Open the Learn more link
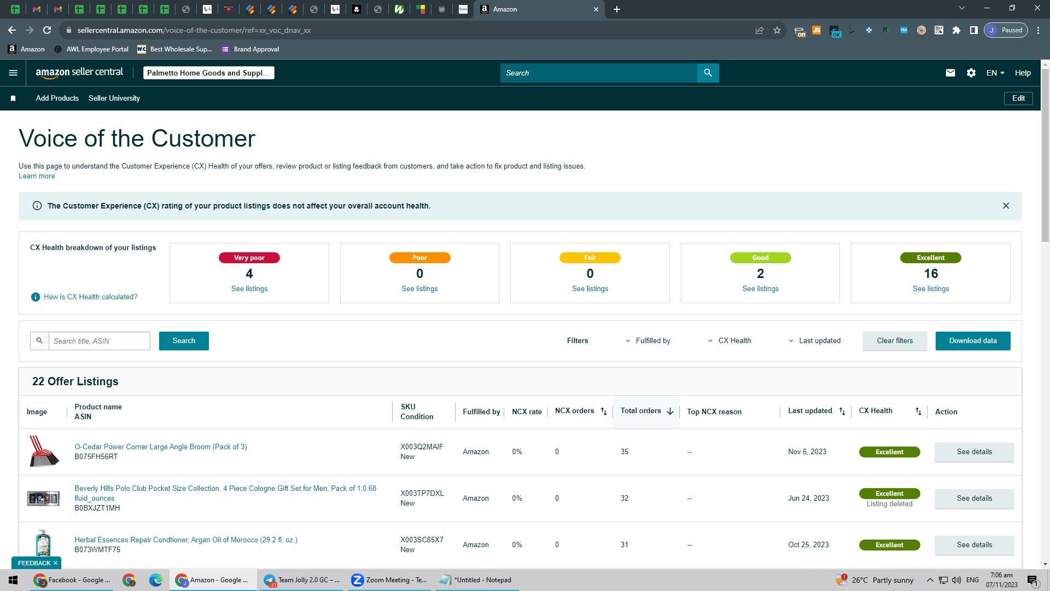Image resolution: width=1050 pixels, height=591 pixels. tap(37, 176)
